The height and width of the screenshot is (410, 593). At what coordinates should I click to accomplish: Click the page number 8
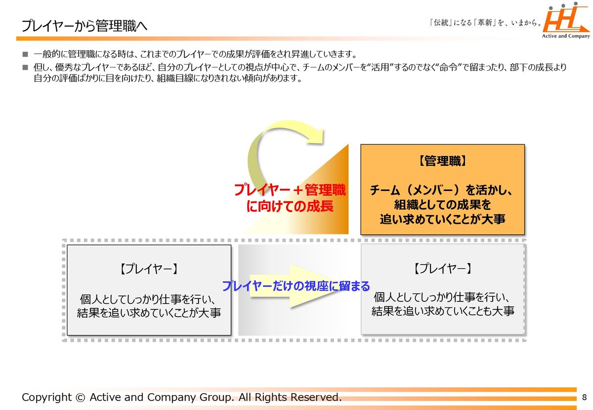point(585,397)
